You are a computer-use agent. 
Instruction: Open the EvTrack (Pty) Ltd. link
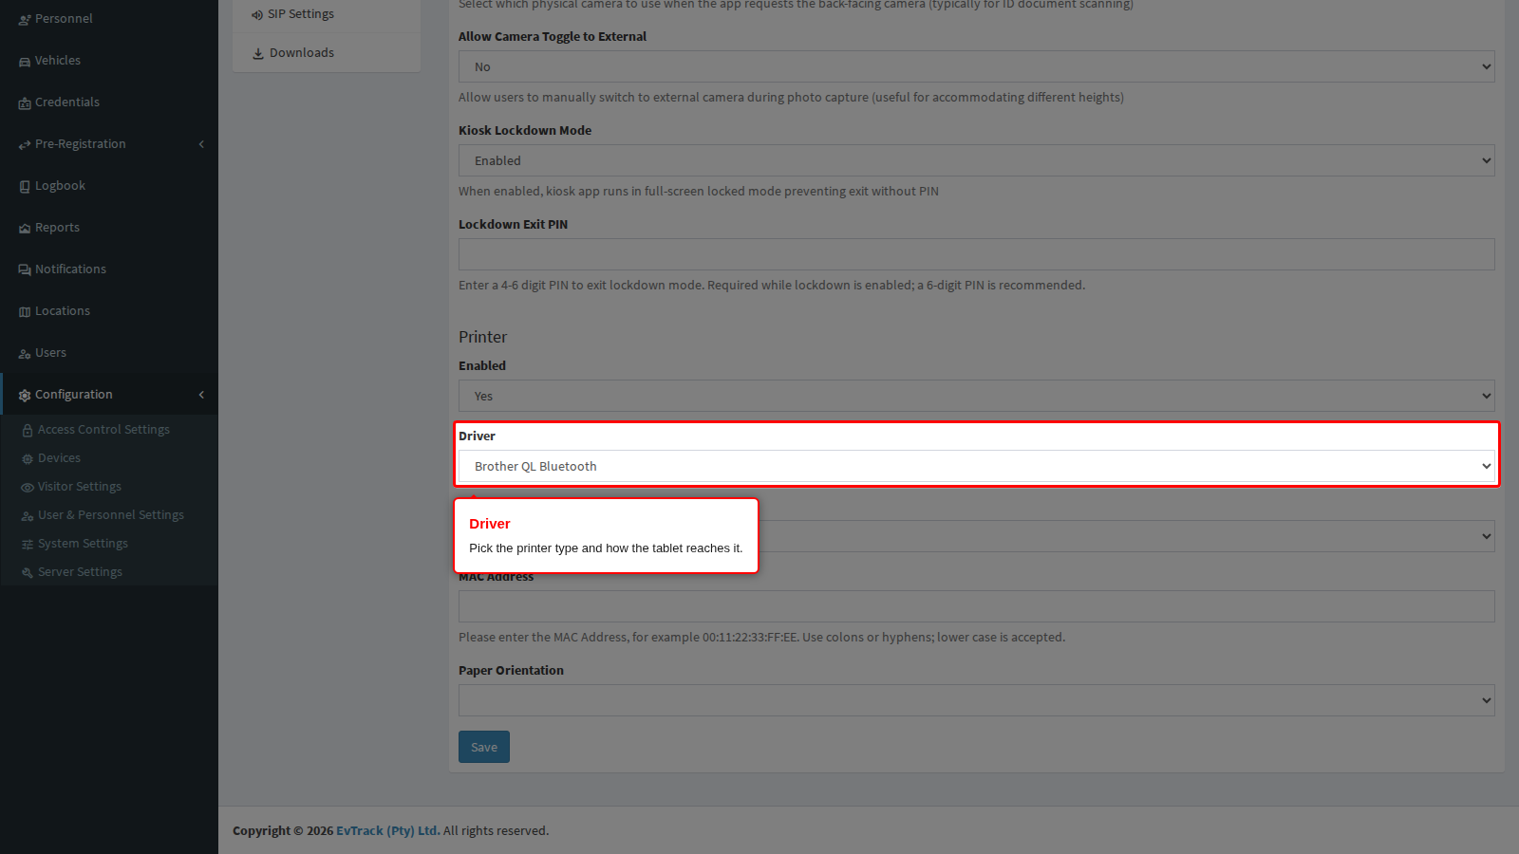click(387, 830)
